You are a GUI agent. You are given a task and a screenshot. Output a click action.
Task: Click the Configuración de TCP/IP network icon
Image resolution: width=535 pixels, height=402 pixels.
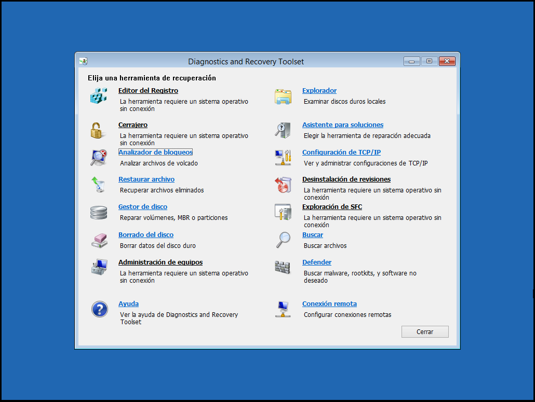pos(283,158)
